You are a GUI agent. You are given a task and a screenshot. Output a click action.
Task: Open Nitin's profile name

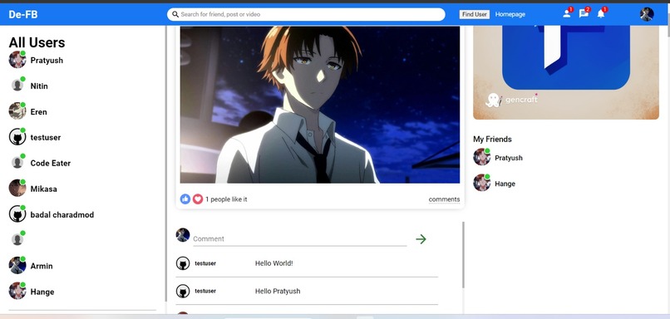point(39,86)
